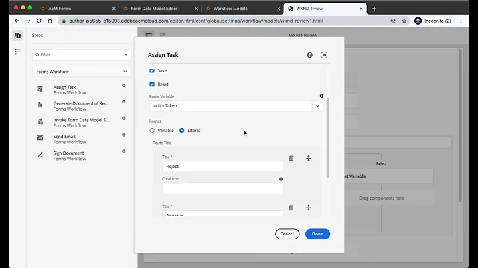Select Send Email step label
478x268 pixels.
tap(64, 137)
